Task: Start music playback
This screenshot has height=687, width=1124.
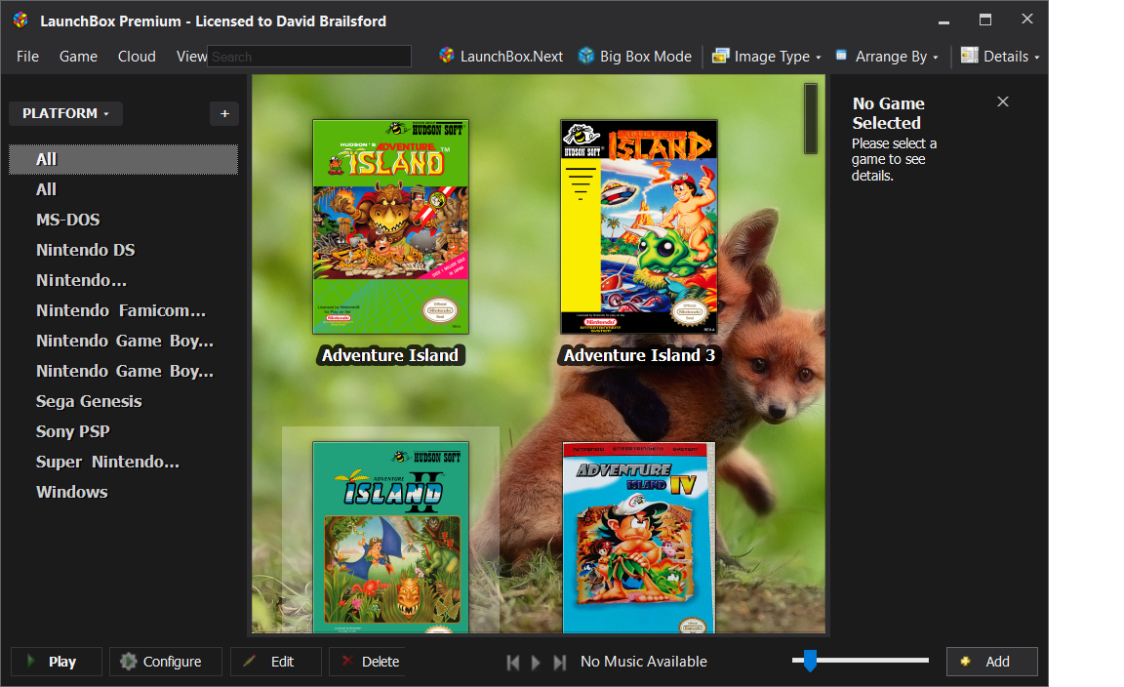Action: click(536, 662)
